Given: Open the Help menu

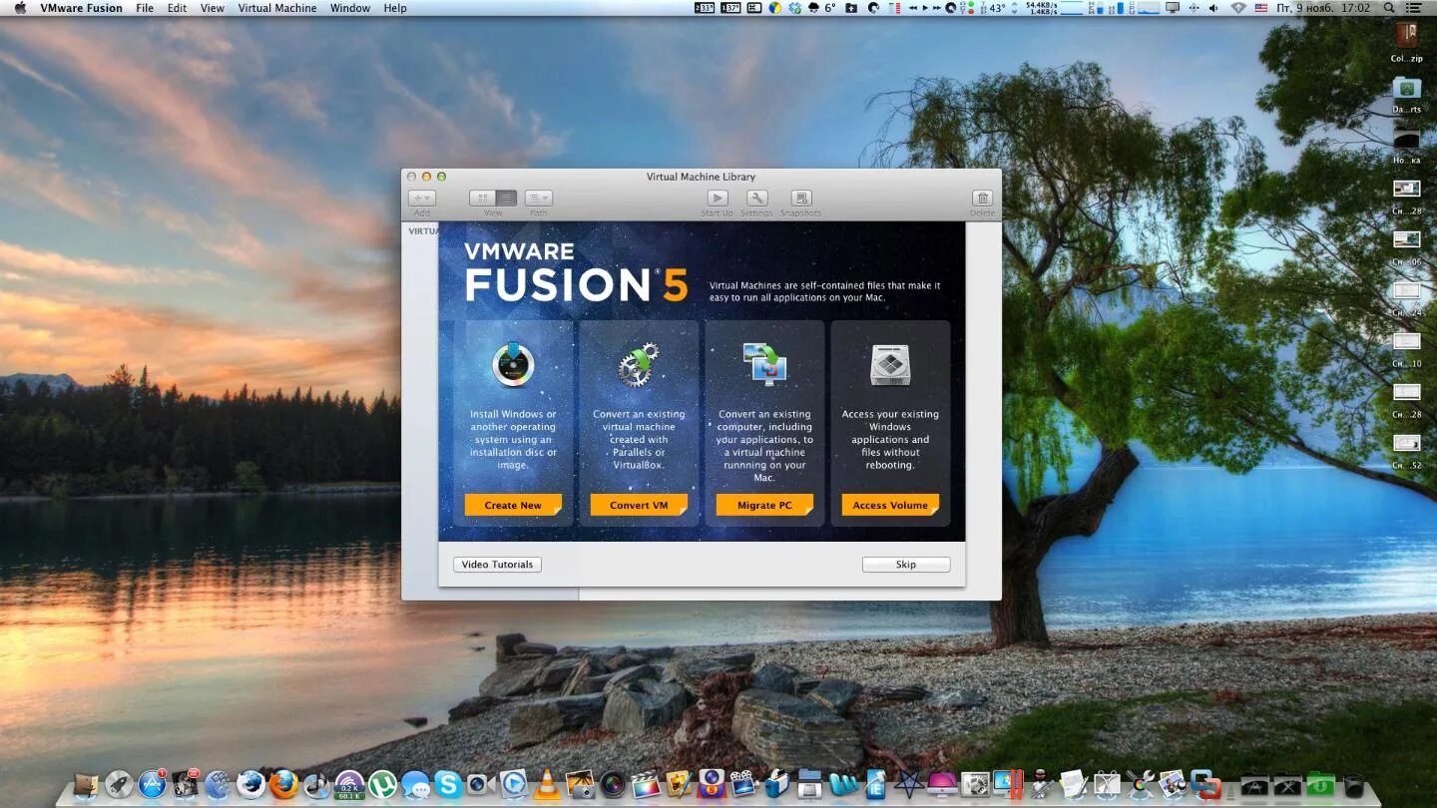Looking at the screenshot, I should point(395,8).
